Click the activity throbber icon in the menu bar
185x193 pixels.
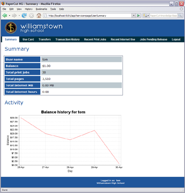coord(181,9)
